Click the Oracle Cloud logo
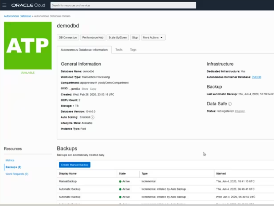Viewport: 274px width, 206px height. click(28, 5)
